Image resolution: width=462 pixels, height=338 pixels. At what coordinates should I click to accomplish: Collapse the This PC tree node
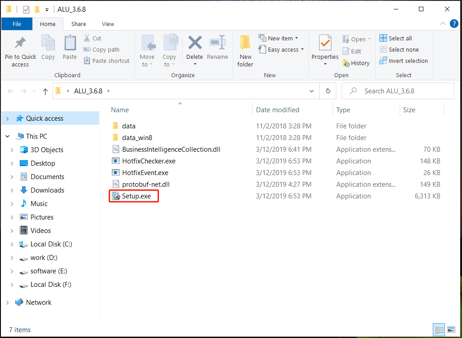[8, 136]
